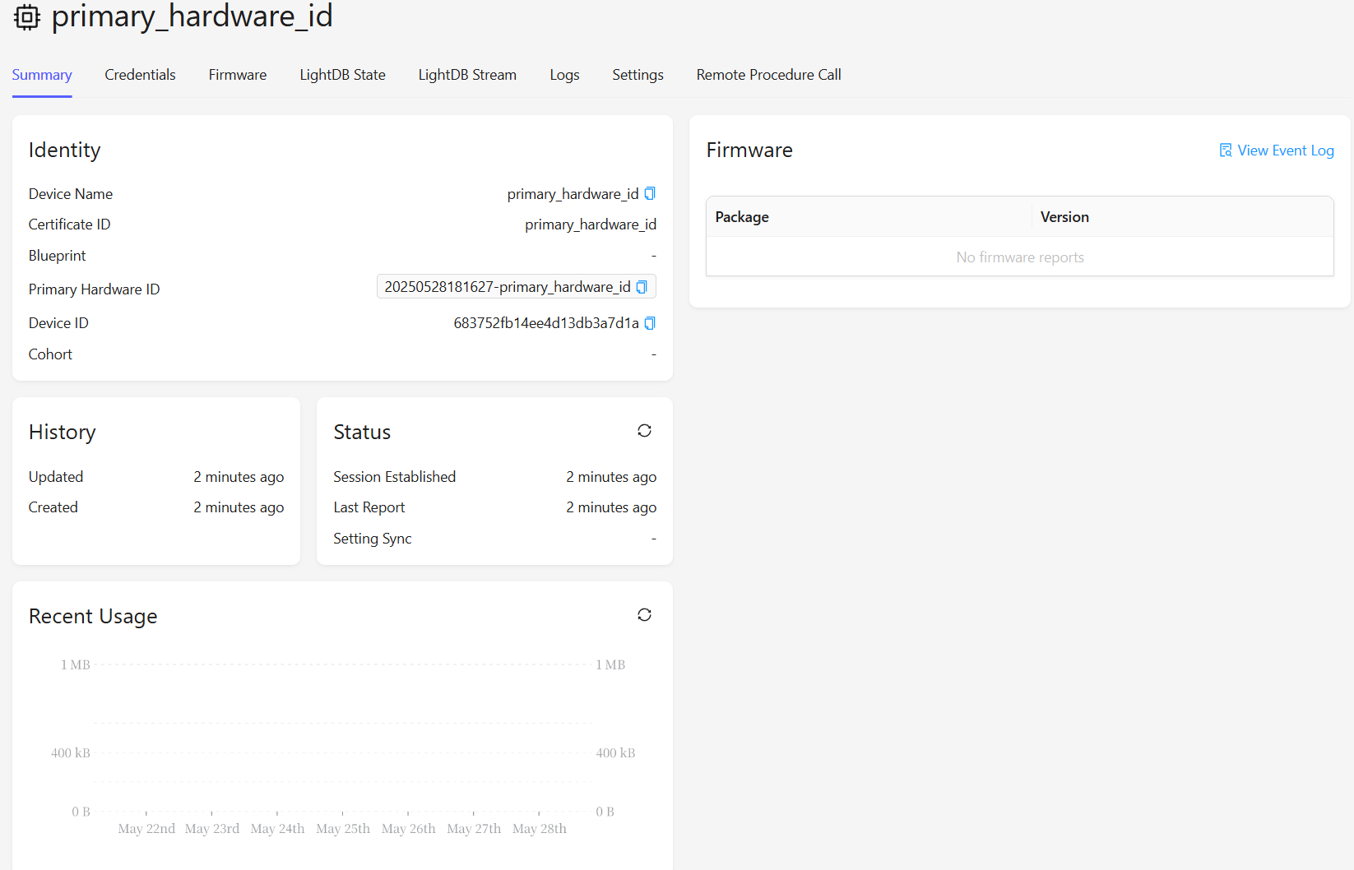The image size is (1354, 870).
Task: Select the Logs tab
Action: 564,75
